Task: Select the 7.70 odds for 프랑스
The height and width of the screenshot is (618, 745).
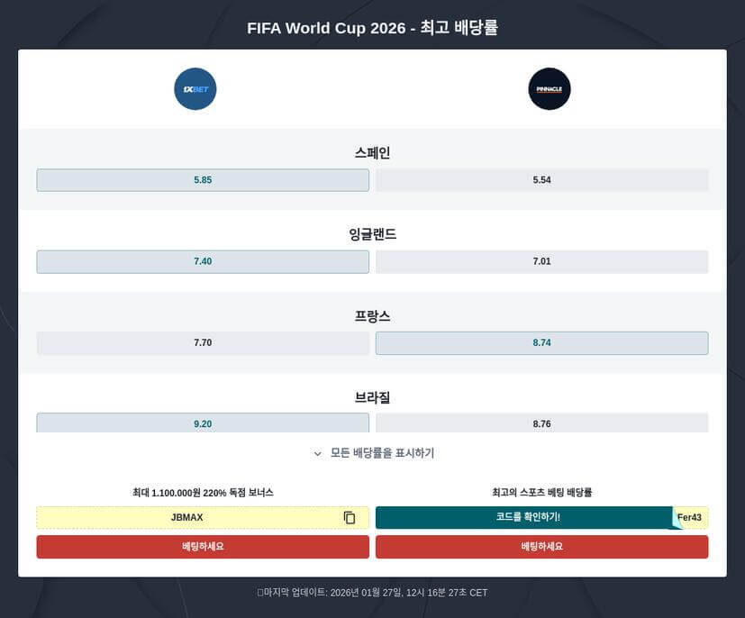Action: (202, 342)
